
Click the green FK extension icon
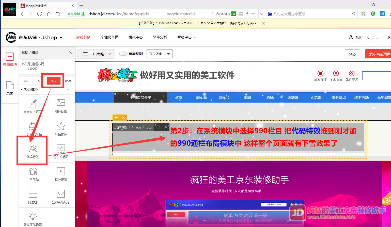click(233, 14)
